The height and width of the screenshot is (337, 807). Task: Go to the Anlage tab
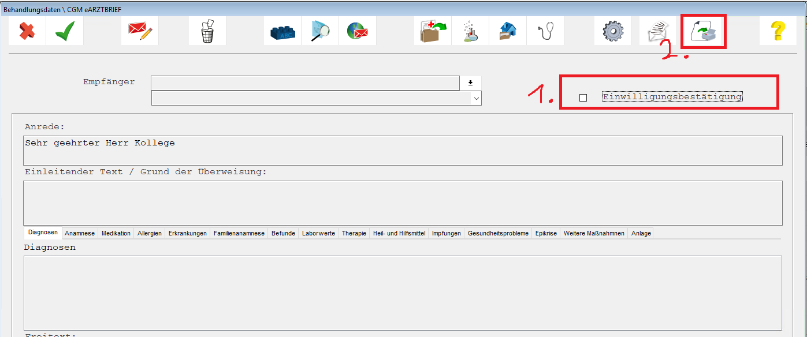(x=641, y=233)
